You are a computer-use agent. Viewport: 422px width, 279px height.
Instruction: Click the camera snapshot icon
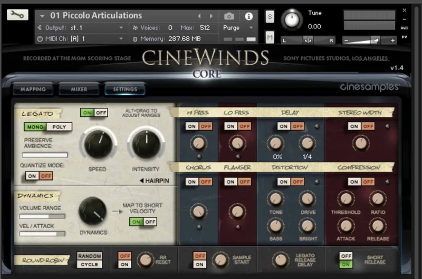229,16
